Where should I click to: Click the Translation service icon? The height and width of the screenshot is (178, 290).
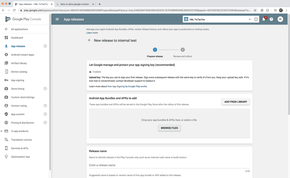coord(6,140)
